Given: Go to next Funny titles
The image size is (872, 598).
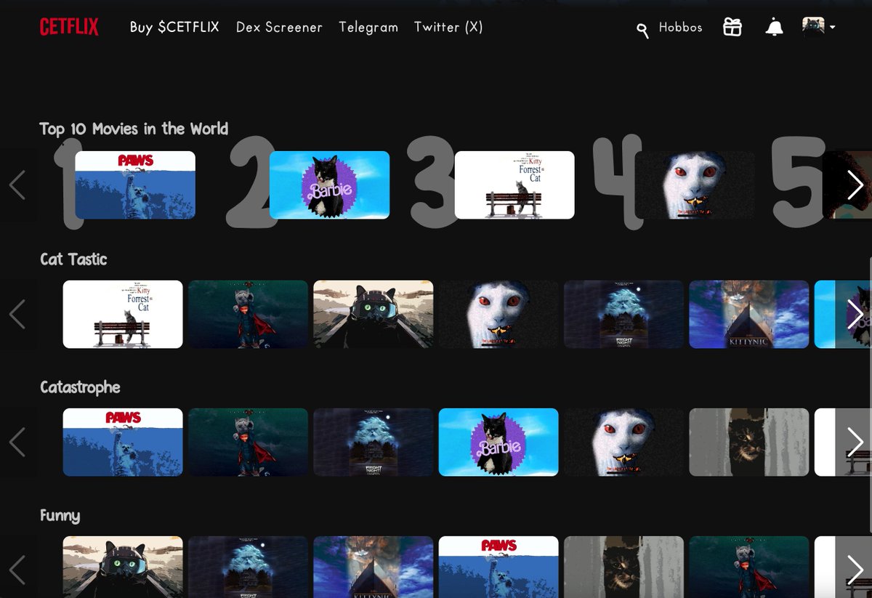Looking at the screenshot, I should coord(855,570).
